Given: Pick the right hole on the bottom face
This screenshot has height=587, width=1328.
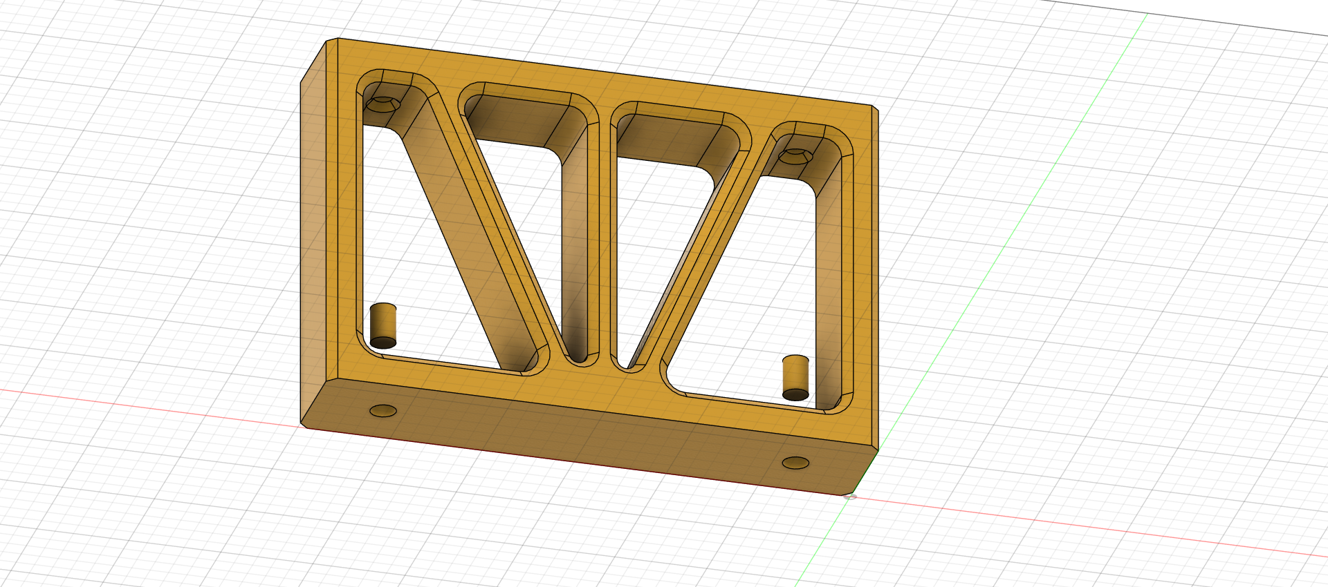Looking at the screenshot, I should (795, 463).
